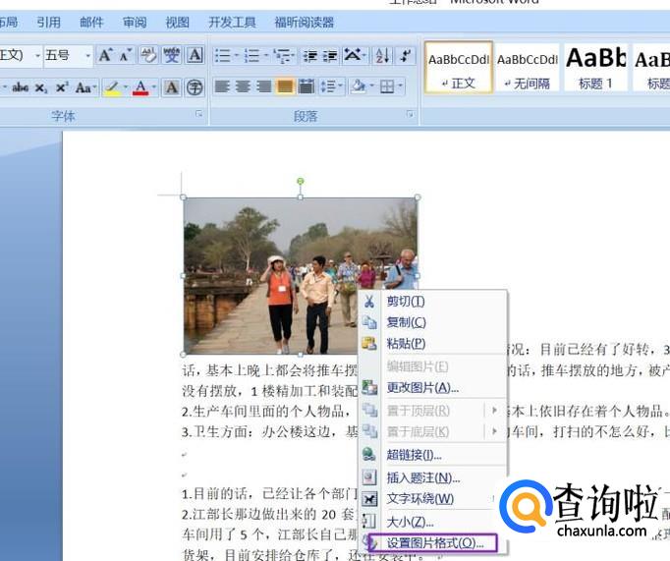Change case with the Aa button
Viewport: 670px width, 561px height.
[x=84, y=88]
